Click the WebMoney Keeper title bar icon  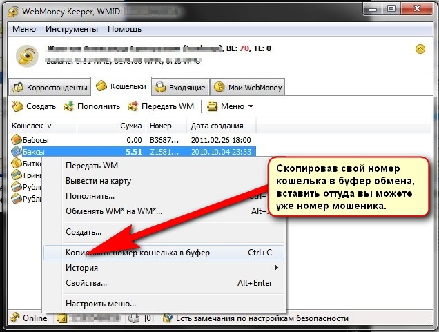[13, 12]
